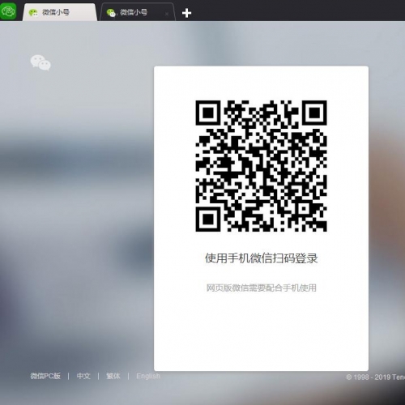Screen dimensions: 405x405
Task: Click the 使用手机微信扫码登录 text
Action: [261, 258]
